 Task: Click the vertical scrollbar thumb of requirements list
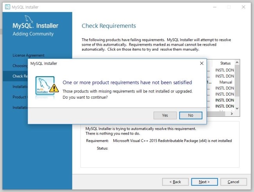pos(237,80)
